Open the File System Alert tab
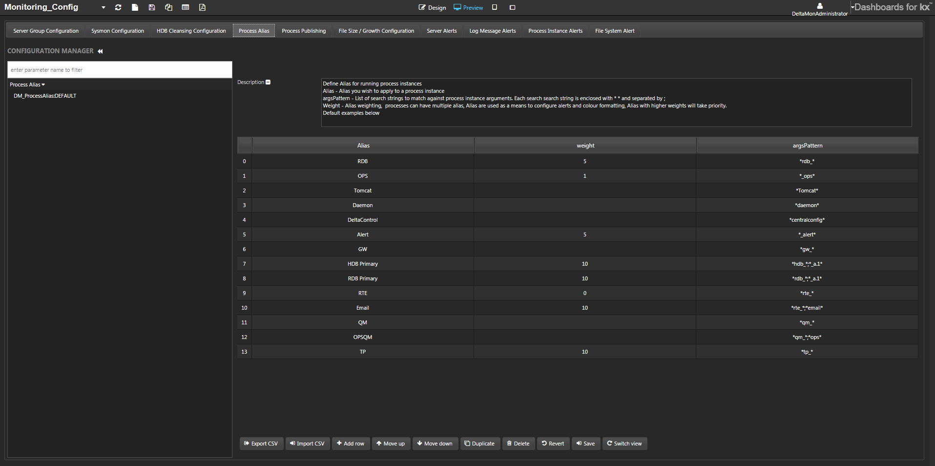The width and height of the screenshot is (935, 466). click(615, 31)
